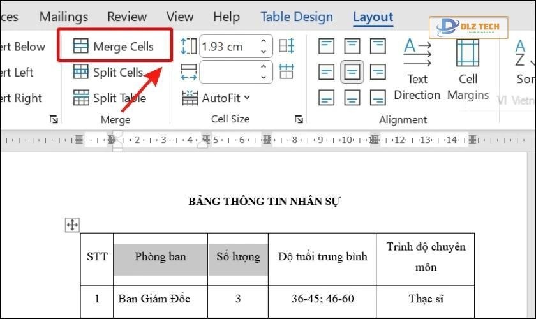Click the column marker near 7 on ruler

click(x=267, y=139)
